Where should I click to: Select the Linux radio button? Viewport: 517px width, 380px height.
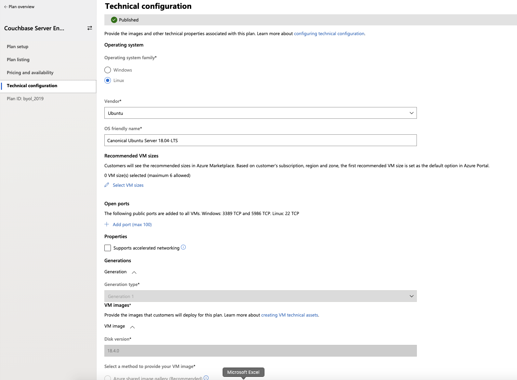(108, 80)
